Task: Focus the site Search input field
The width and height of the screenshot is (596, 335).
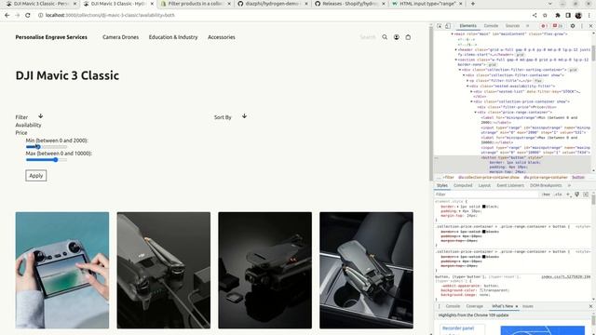Action: (x=368, y=37)
